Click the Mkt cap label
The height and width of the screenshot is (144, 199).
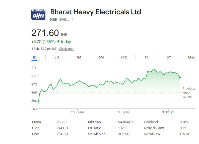[94, 122]
